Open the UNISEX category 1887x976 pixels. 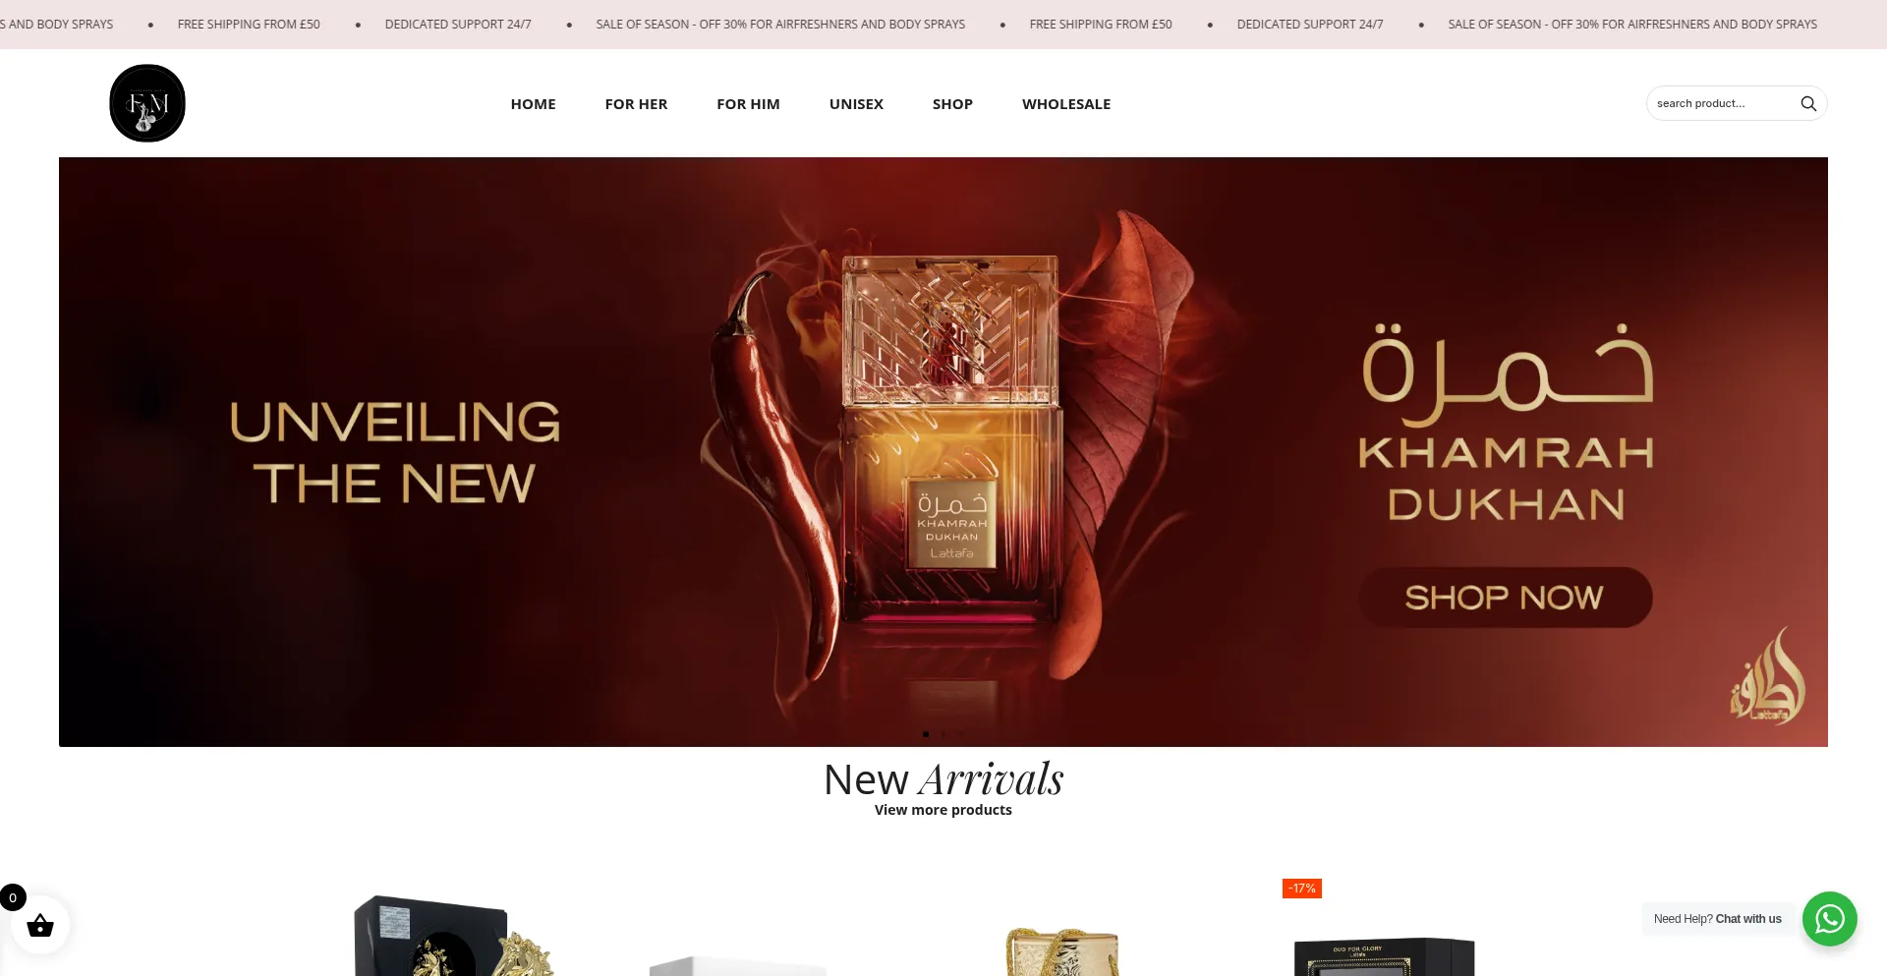click(x=856, y=104)
